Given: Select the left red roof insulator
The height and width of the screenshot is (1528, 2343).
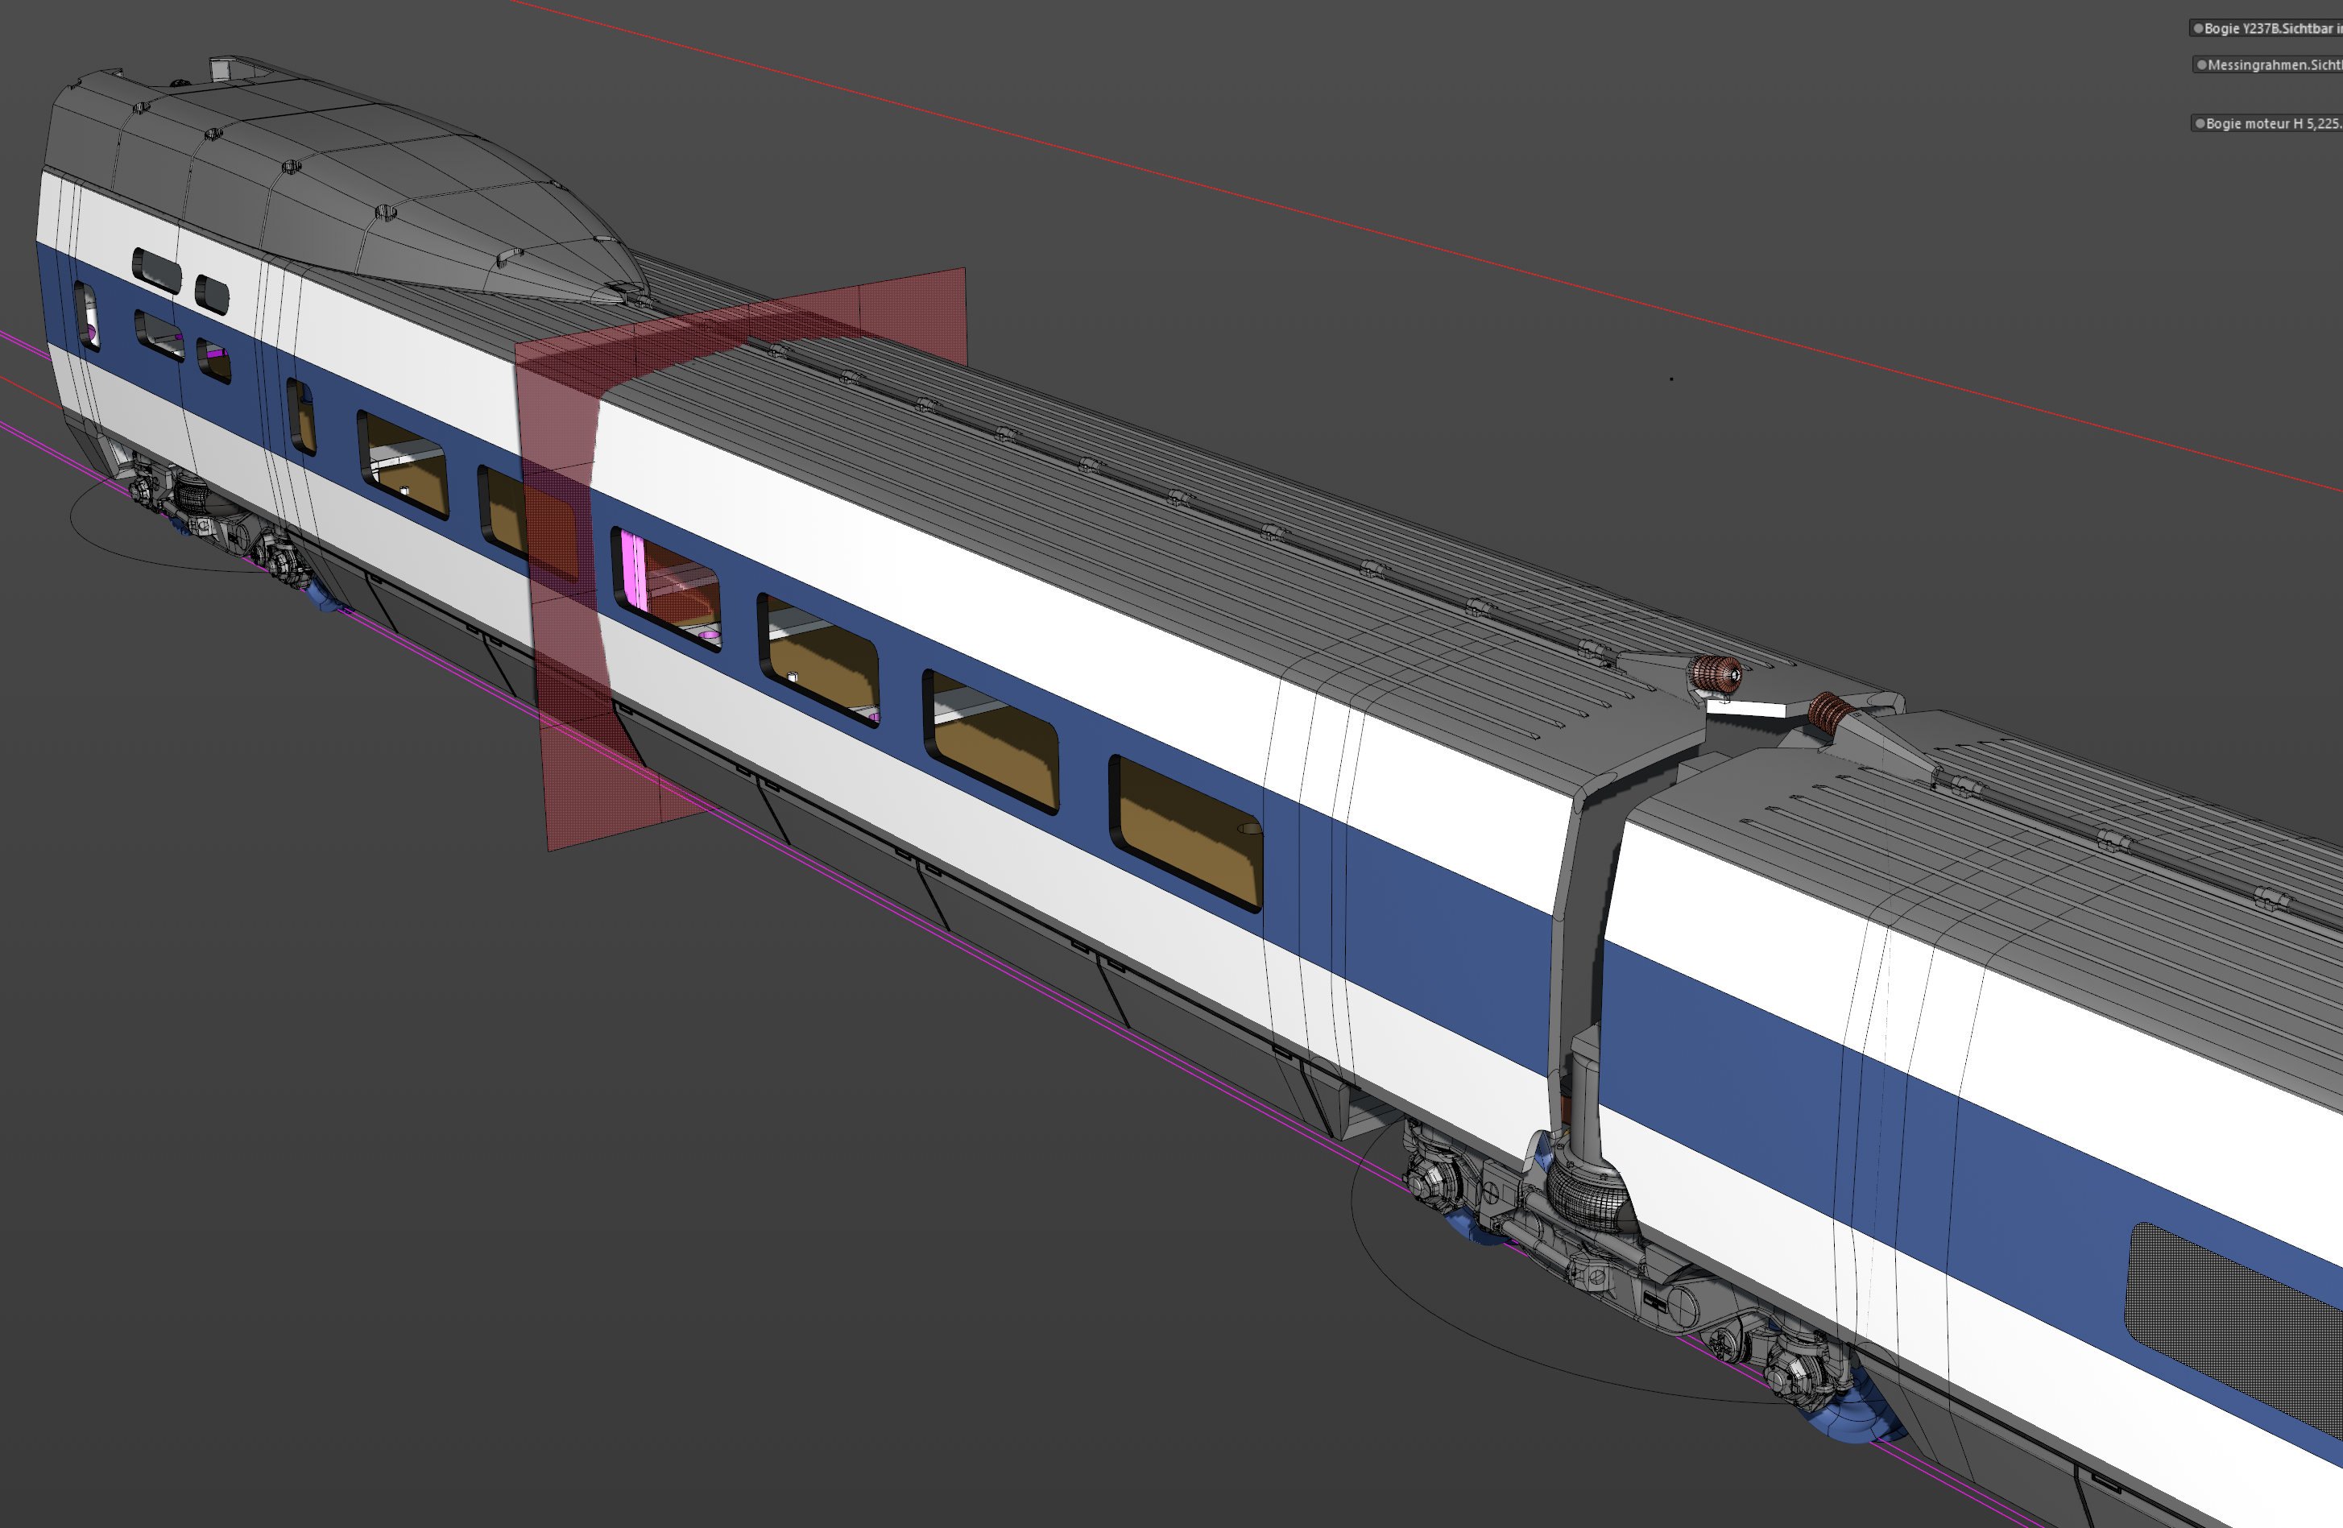Looking at the screenshot, I should [x=1715, y=674].
